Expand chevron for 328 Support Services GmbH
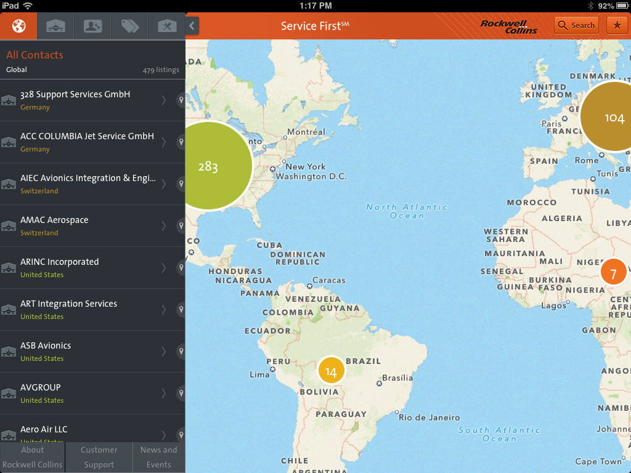631x473 pixels. tap(164, 100)
